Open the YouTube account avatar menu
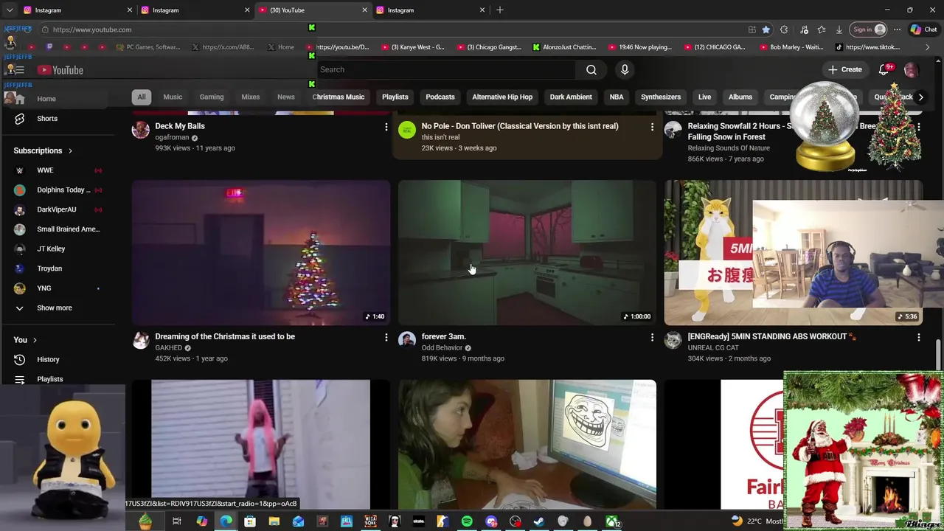Image resolution: width=944 pixels, height=531 pixels. pos(912,69)
